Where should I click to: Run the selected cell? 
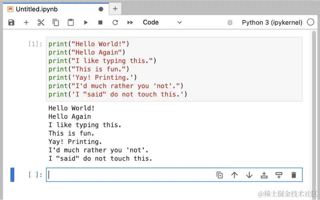coord(86,22)
